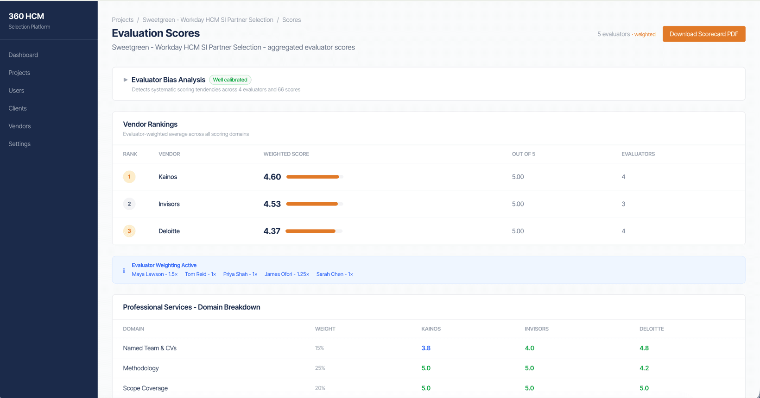Click rank 2 badge for Invisors
Image resolution: width=760 pixels, height=398 pixels.
pyautogui.click(x=129, y=204)
